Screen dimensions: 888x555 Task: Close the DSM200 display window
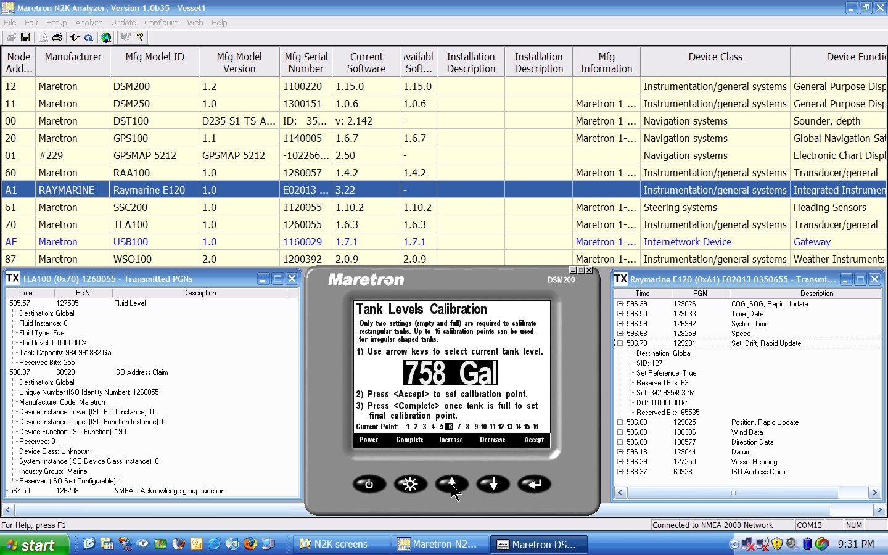coord(589,270)
